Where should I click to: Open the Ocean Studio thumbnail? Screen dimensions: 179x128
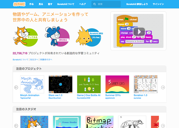pos(67,122)
